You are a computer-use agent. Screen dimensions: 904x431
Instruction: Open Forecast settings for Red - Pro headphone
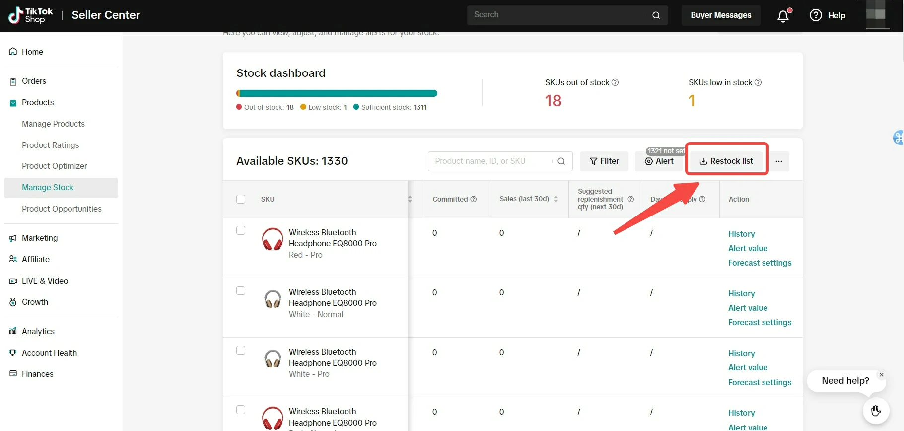coord(760,263)
